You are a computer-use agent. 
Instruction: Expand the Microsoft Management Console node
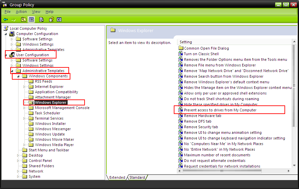tap(24, 108)
